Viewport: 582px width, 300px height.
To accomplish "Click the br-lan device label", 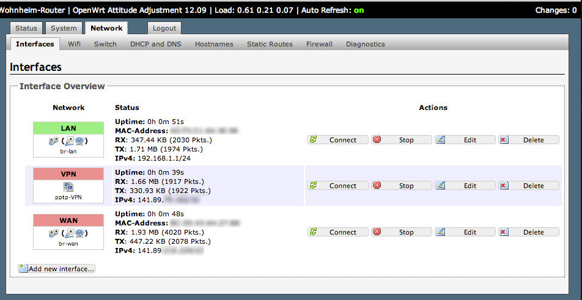I will click(x=68, y=152).
